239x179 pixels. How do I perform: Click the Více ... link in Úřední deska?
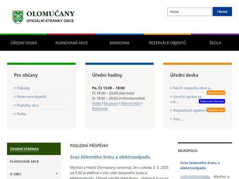[x=178, y=119]
